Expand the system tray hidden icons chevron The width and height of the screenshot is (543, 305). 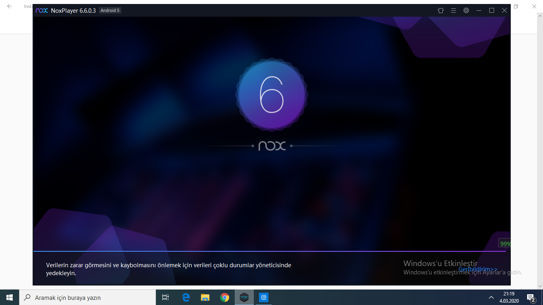click(x=491, y=297)
